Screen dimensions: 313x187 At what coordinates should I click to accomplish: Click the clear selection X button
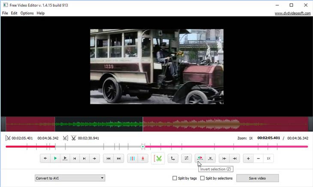coord(210,158)
